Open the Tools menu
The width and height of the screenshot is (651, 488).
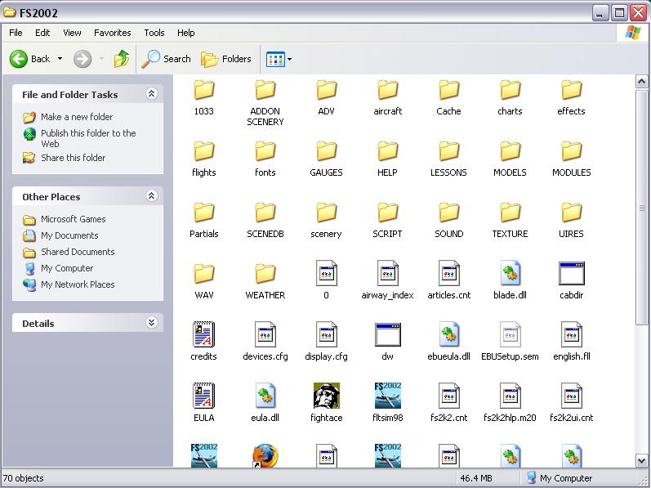pyautogui.click(x=154, y=33)
